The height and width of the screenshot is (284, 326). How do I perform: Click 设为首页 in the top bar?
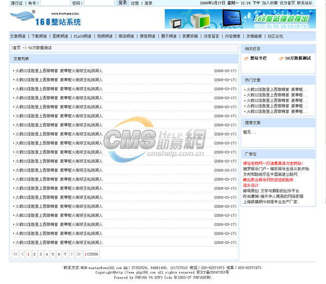(x=287, y=3)
